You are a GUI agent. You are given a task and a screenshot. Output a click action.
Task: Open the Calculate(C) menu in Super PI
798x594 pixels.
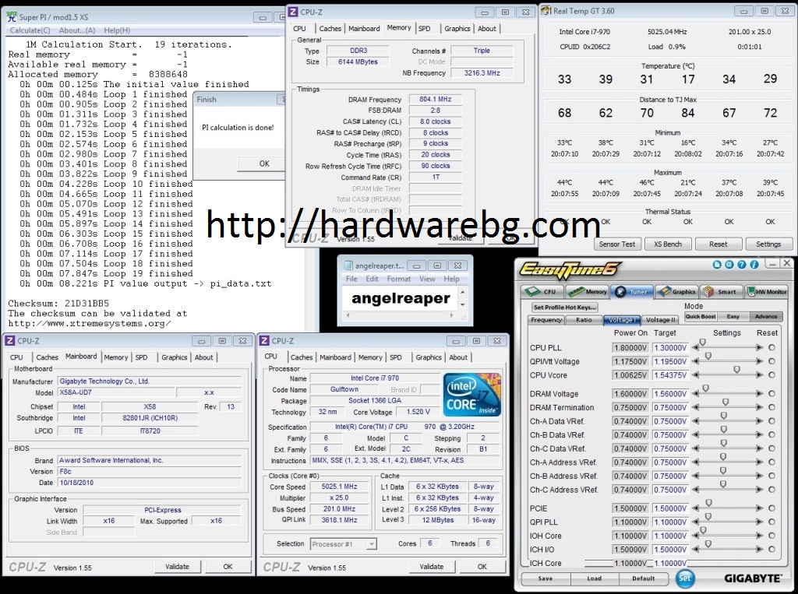coord(30,30)
